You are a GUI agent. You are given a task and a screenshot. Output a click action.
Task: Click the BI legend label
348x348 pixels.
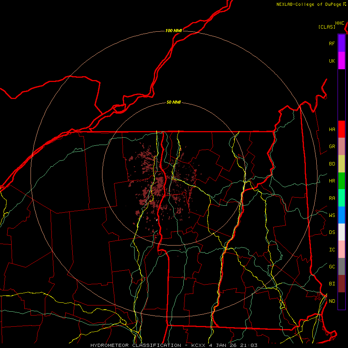point(332,284)
